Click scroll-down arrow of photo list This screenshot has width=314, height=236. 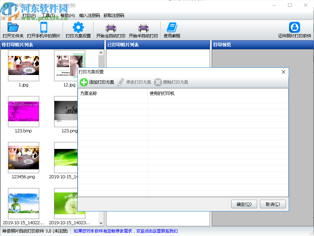[101, 223]
